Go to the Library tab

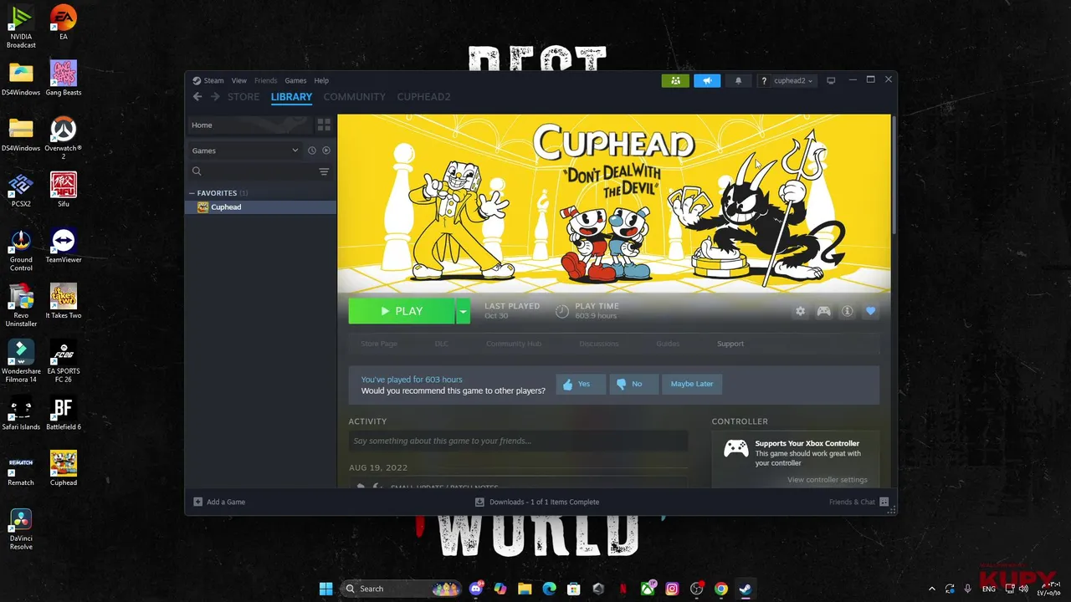[291, 97]
